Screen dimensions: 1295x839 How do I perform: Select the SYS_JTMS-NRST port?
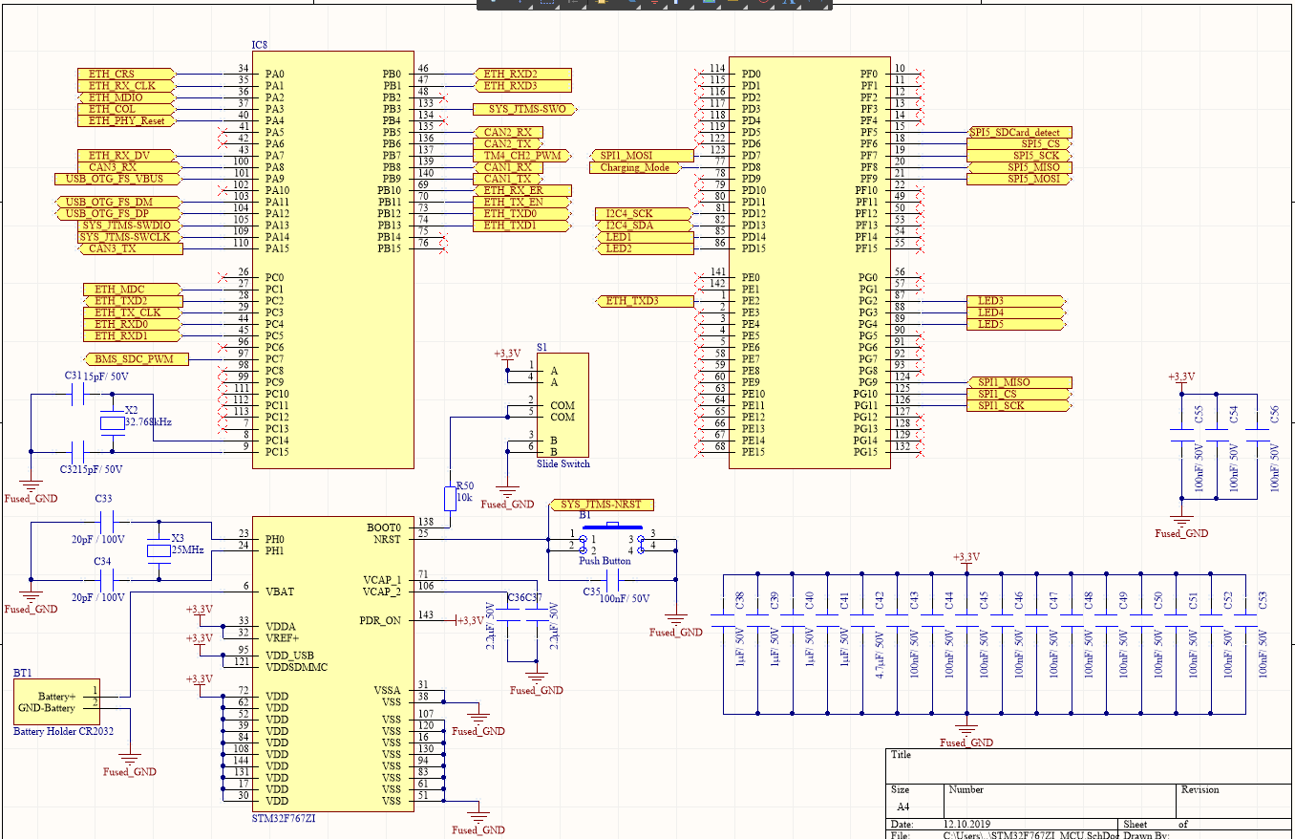603,505
